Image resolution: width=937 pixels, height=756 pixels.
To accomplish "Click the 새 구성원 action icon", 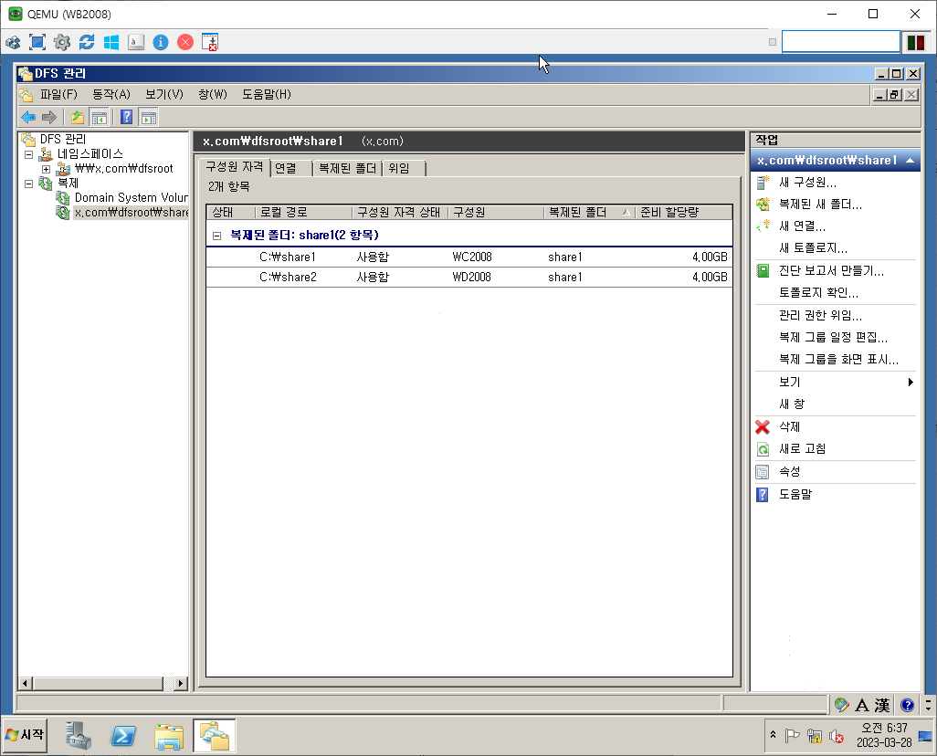I will pyautogui.click(x=763, y=183).
